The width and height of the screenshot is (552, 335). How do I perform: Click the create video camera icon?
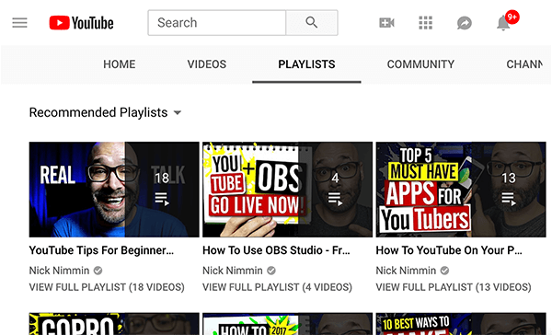(386, 23)
